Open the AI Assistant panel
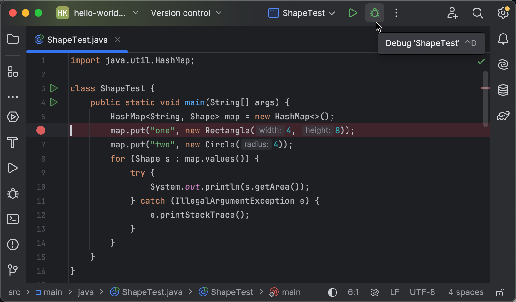The height and width of the screenshot is (302, 516). tap(503, 64)
